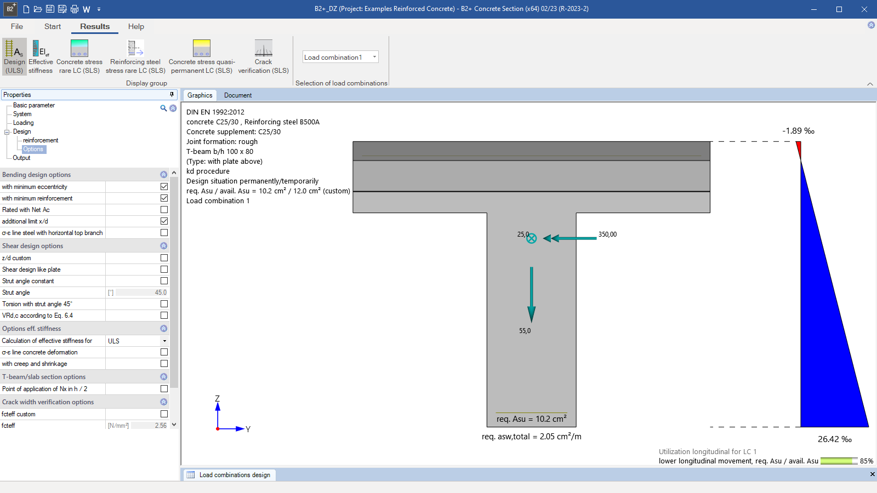877x493 pixels.
Task: Click the B2+ application logo icon
Action: coord(10,9)
